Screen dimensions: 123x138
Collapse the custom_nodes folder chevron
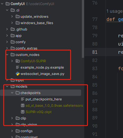coord(7,55)
